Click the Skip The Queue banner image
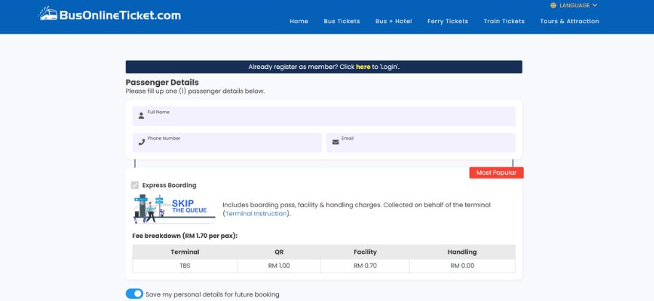This screenshot has width=654, height=301. pyautogui.click(x=174, y=209)
